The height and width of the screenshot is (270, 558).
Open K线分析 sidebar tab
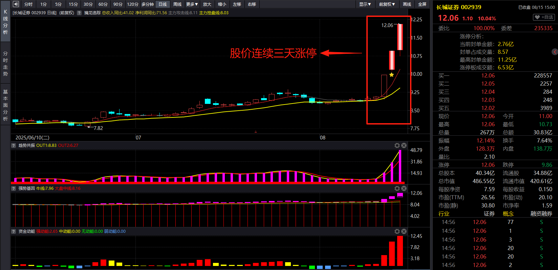(5, 22)
